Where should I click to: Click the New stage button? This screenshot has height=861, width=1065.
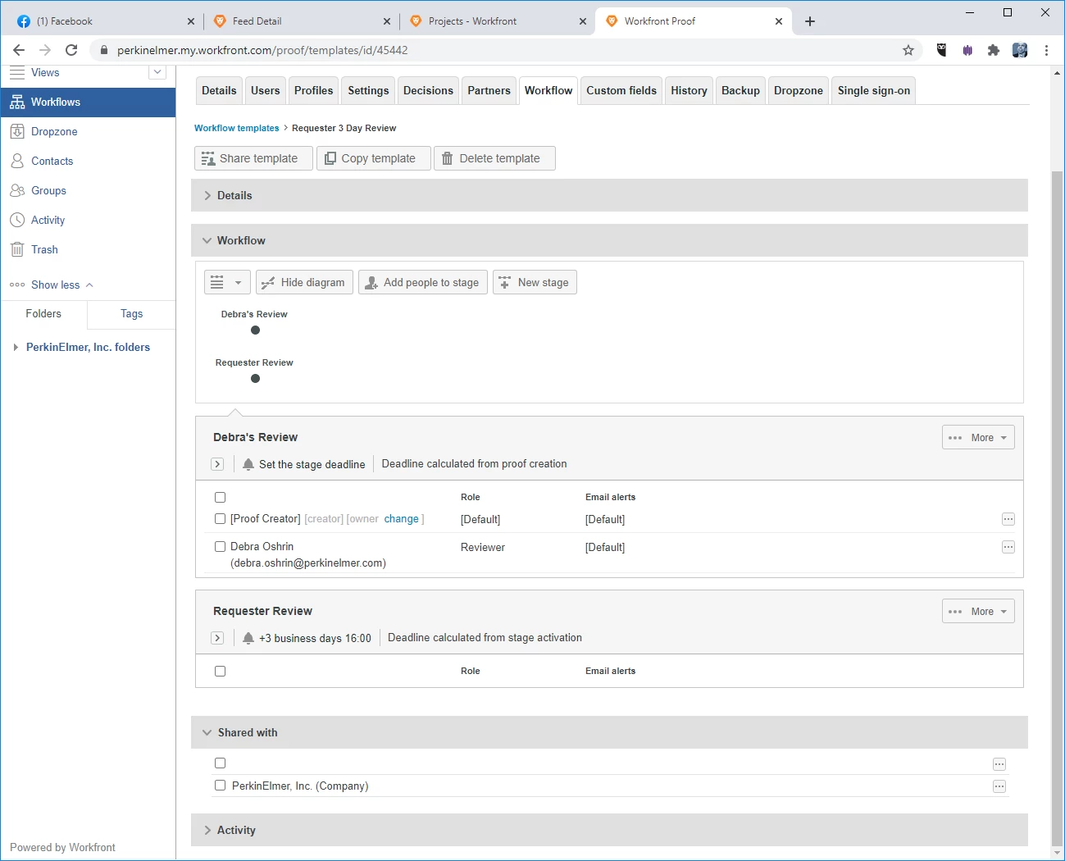point(535,282)
